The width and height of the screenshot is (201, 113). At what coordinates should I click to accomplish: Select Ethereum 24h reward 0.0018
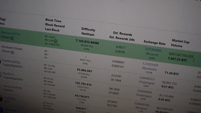pyautogui.click(x=120, y=52)
